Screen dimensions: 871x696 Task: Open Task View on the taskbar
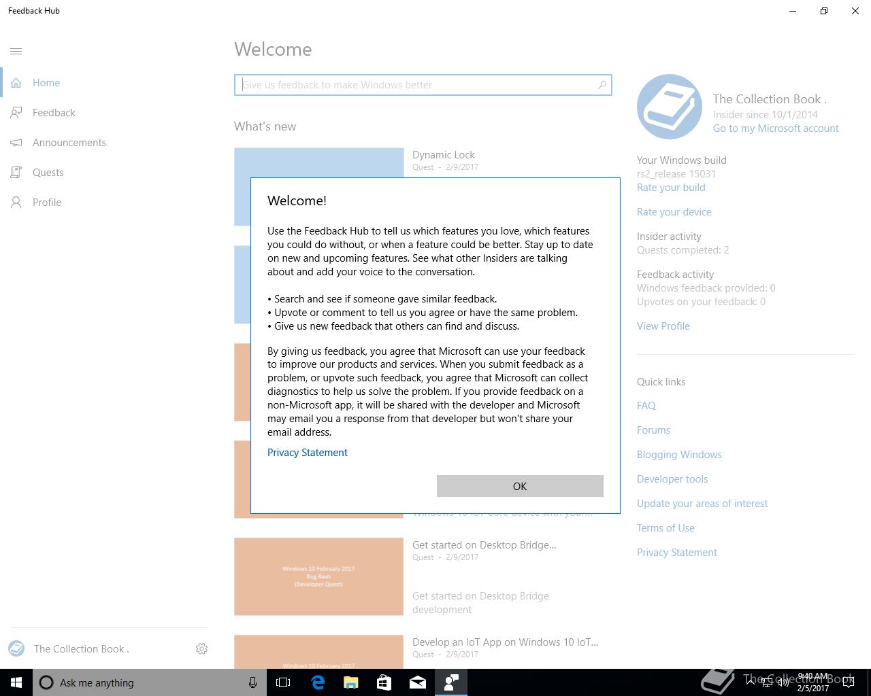point(283,682)
